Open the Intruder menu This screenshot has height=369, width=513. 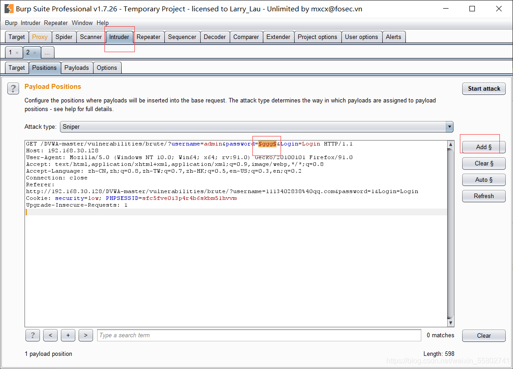pos(30,23)
